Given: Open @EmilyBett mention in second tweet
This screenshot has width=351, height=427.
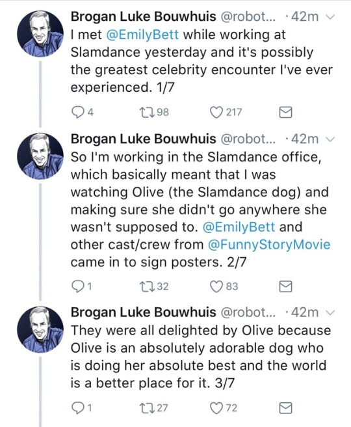Looking at the screenshot, I should tap(239, 227).
